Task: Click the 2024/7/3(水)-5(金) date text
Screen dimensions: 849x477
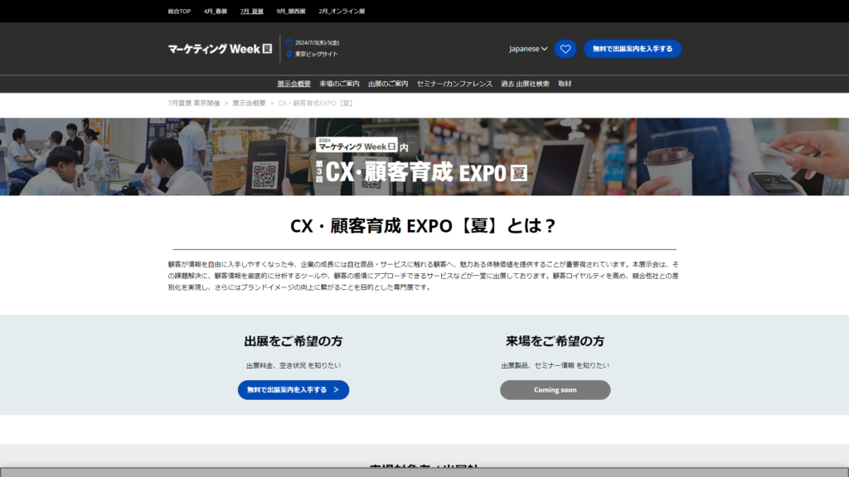Action: point(318,43)
